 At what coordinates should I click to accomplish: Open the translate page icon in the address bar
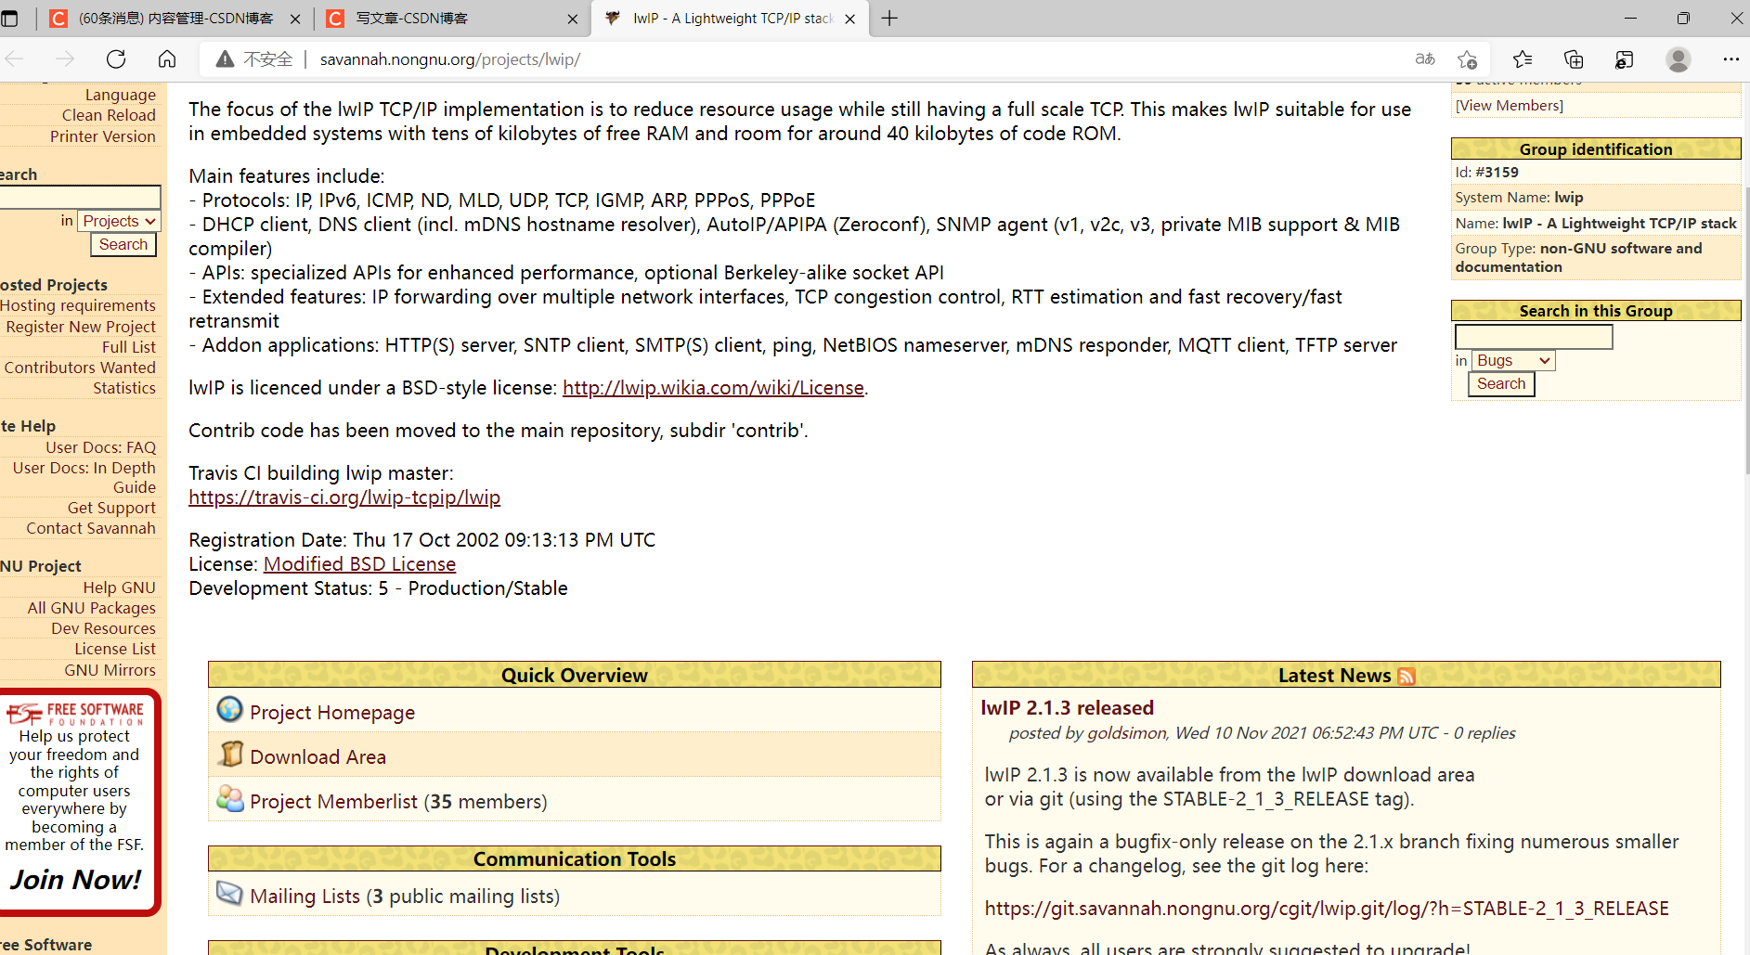click(x=1425, y=59)
